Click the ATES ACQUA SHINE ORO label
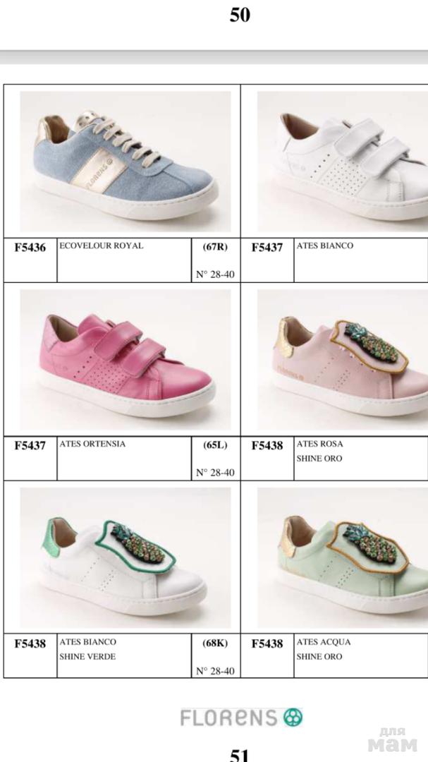 point(323,649)
